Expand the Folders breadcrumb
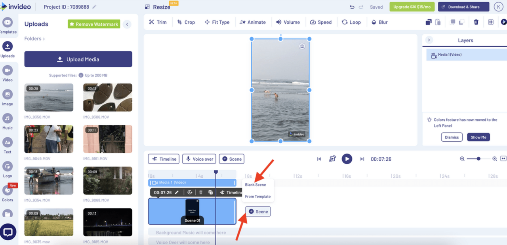The height and width of the screenshot is (245, 507). pyautogui.click(x=34, y=39)
